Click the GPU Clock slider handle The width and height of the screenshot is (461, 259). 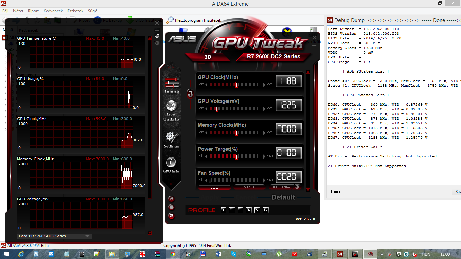click(237, 85)
